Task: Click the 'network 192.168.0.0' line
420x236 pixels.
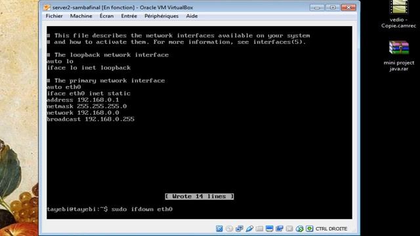Action: [83, 113]
